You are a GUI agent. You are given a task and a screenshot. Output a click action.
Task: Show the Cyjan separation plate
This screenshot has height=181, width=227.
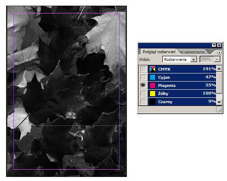pyautogui.click(x=143, y=77)
